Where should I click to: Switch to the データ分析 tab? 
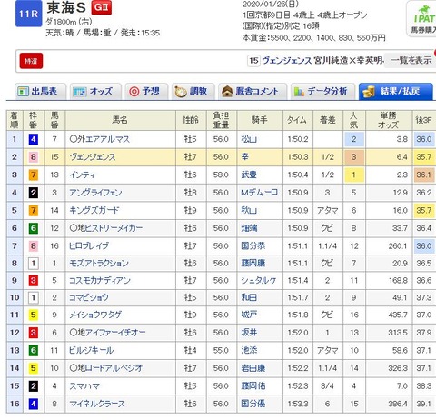tap(322, 91)
